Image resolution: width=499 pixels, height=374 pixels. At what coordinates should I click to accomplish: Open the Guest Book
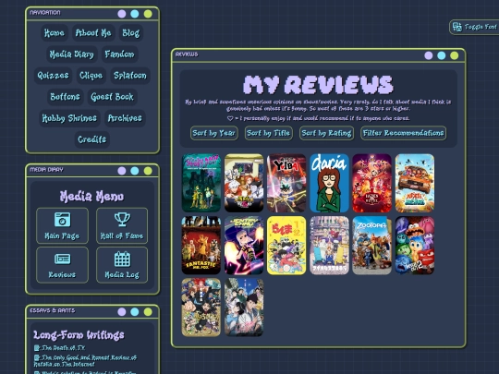click(113, 97)
